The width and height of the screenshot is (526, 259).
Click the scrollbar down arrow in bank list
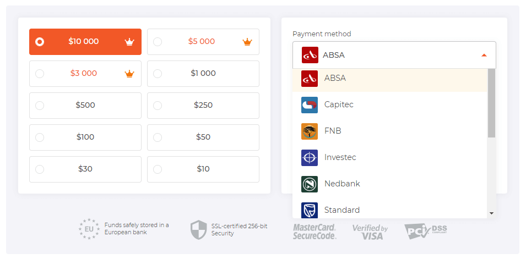click(x=491, y=213)
